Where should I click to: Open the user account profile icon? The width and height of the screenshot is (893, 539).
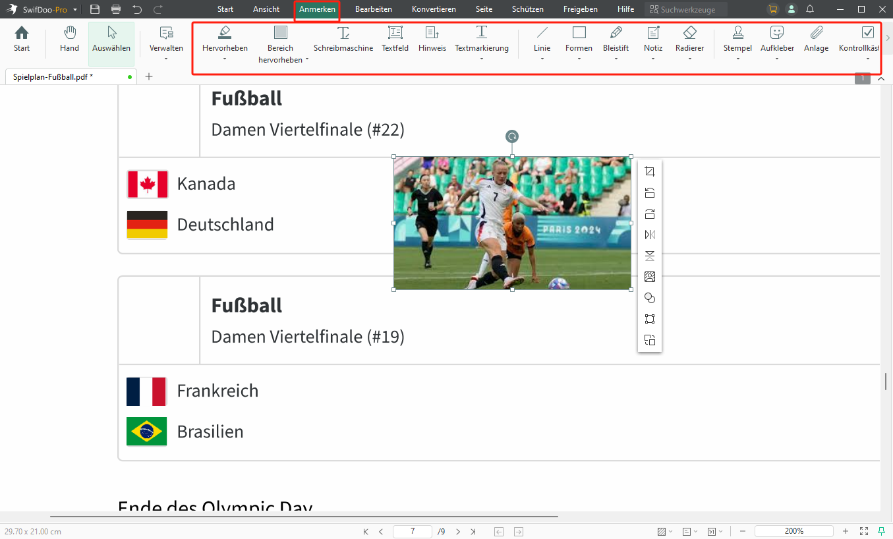coord(792,9)
